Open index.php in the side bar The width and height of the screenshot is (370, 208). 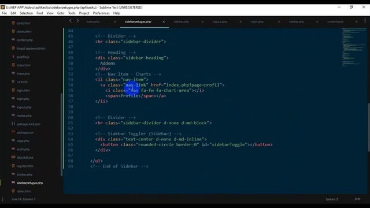(23, 73)
